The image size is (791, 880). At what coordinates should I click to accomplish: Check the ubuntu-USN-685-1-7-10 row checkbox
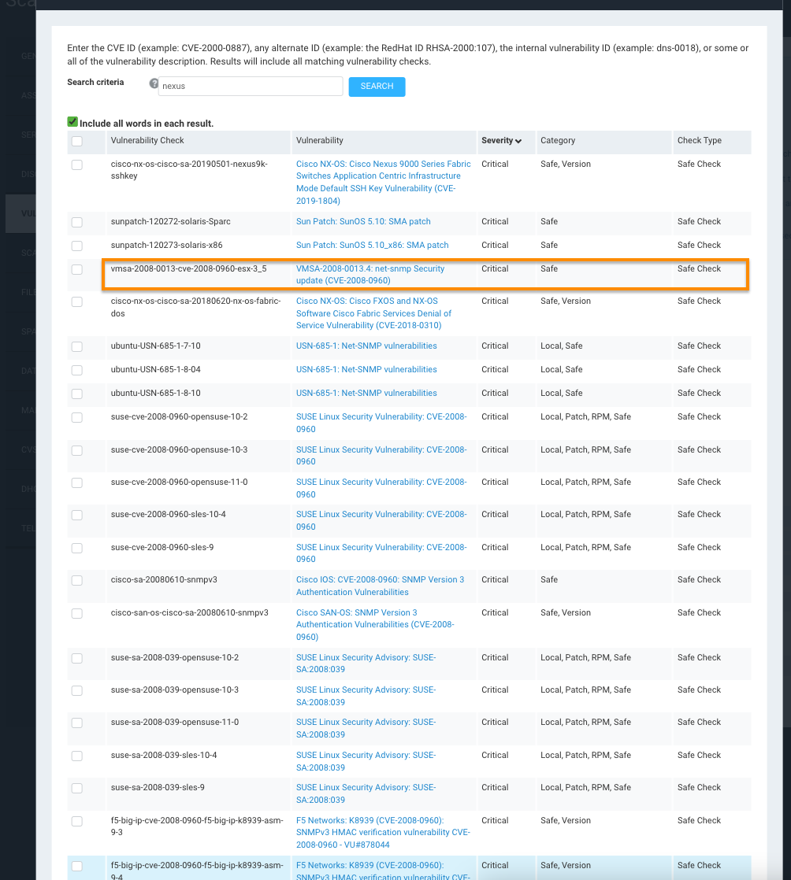click(x=77, y=347)
